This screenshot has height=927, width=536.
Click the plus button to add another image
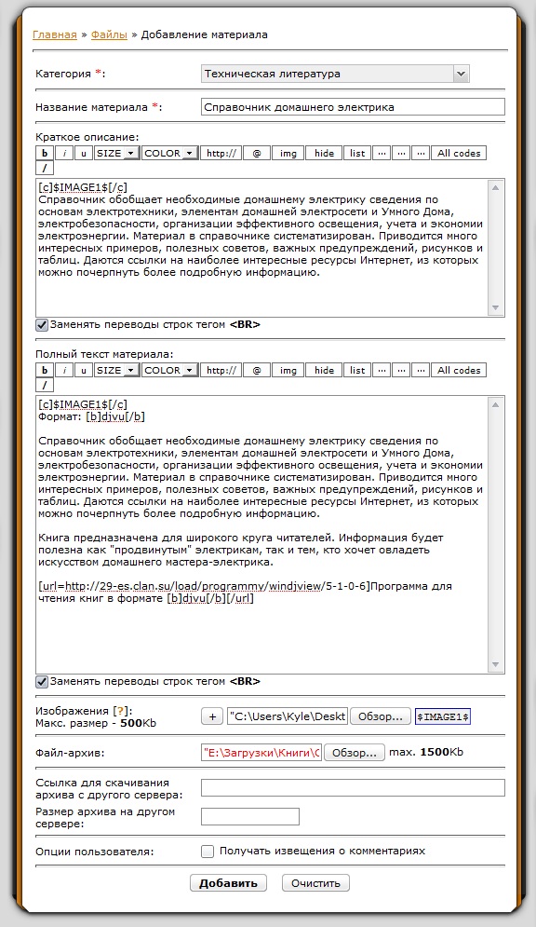pos(212,716)
